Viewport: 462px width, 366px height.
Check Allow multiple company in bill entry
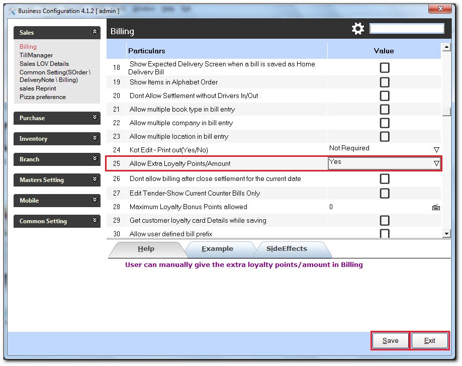pos(385,123)
